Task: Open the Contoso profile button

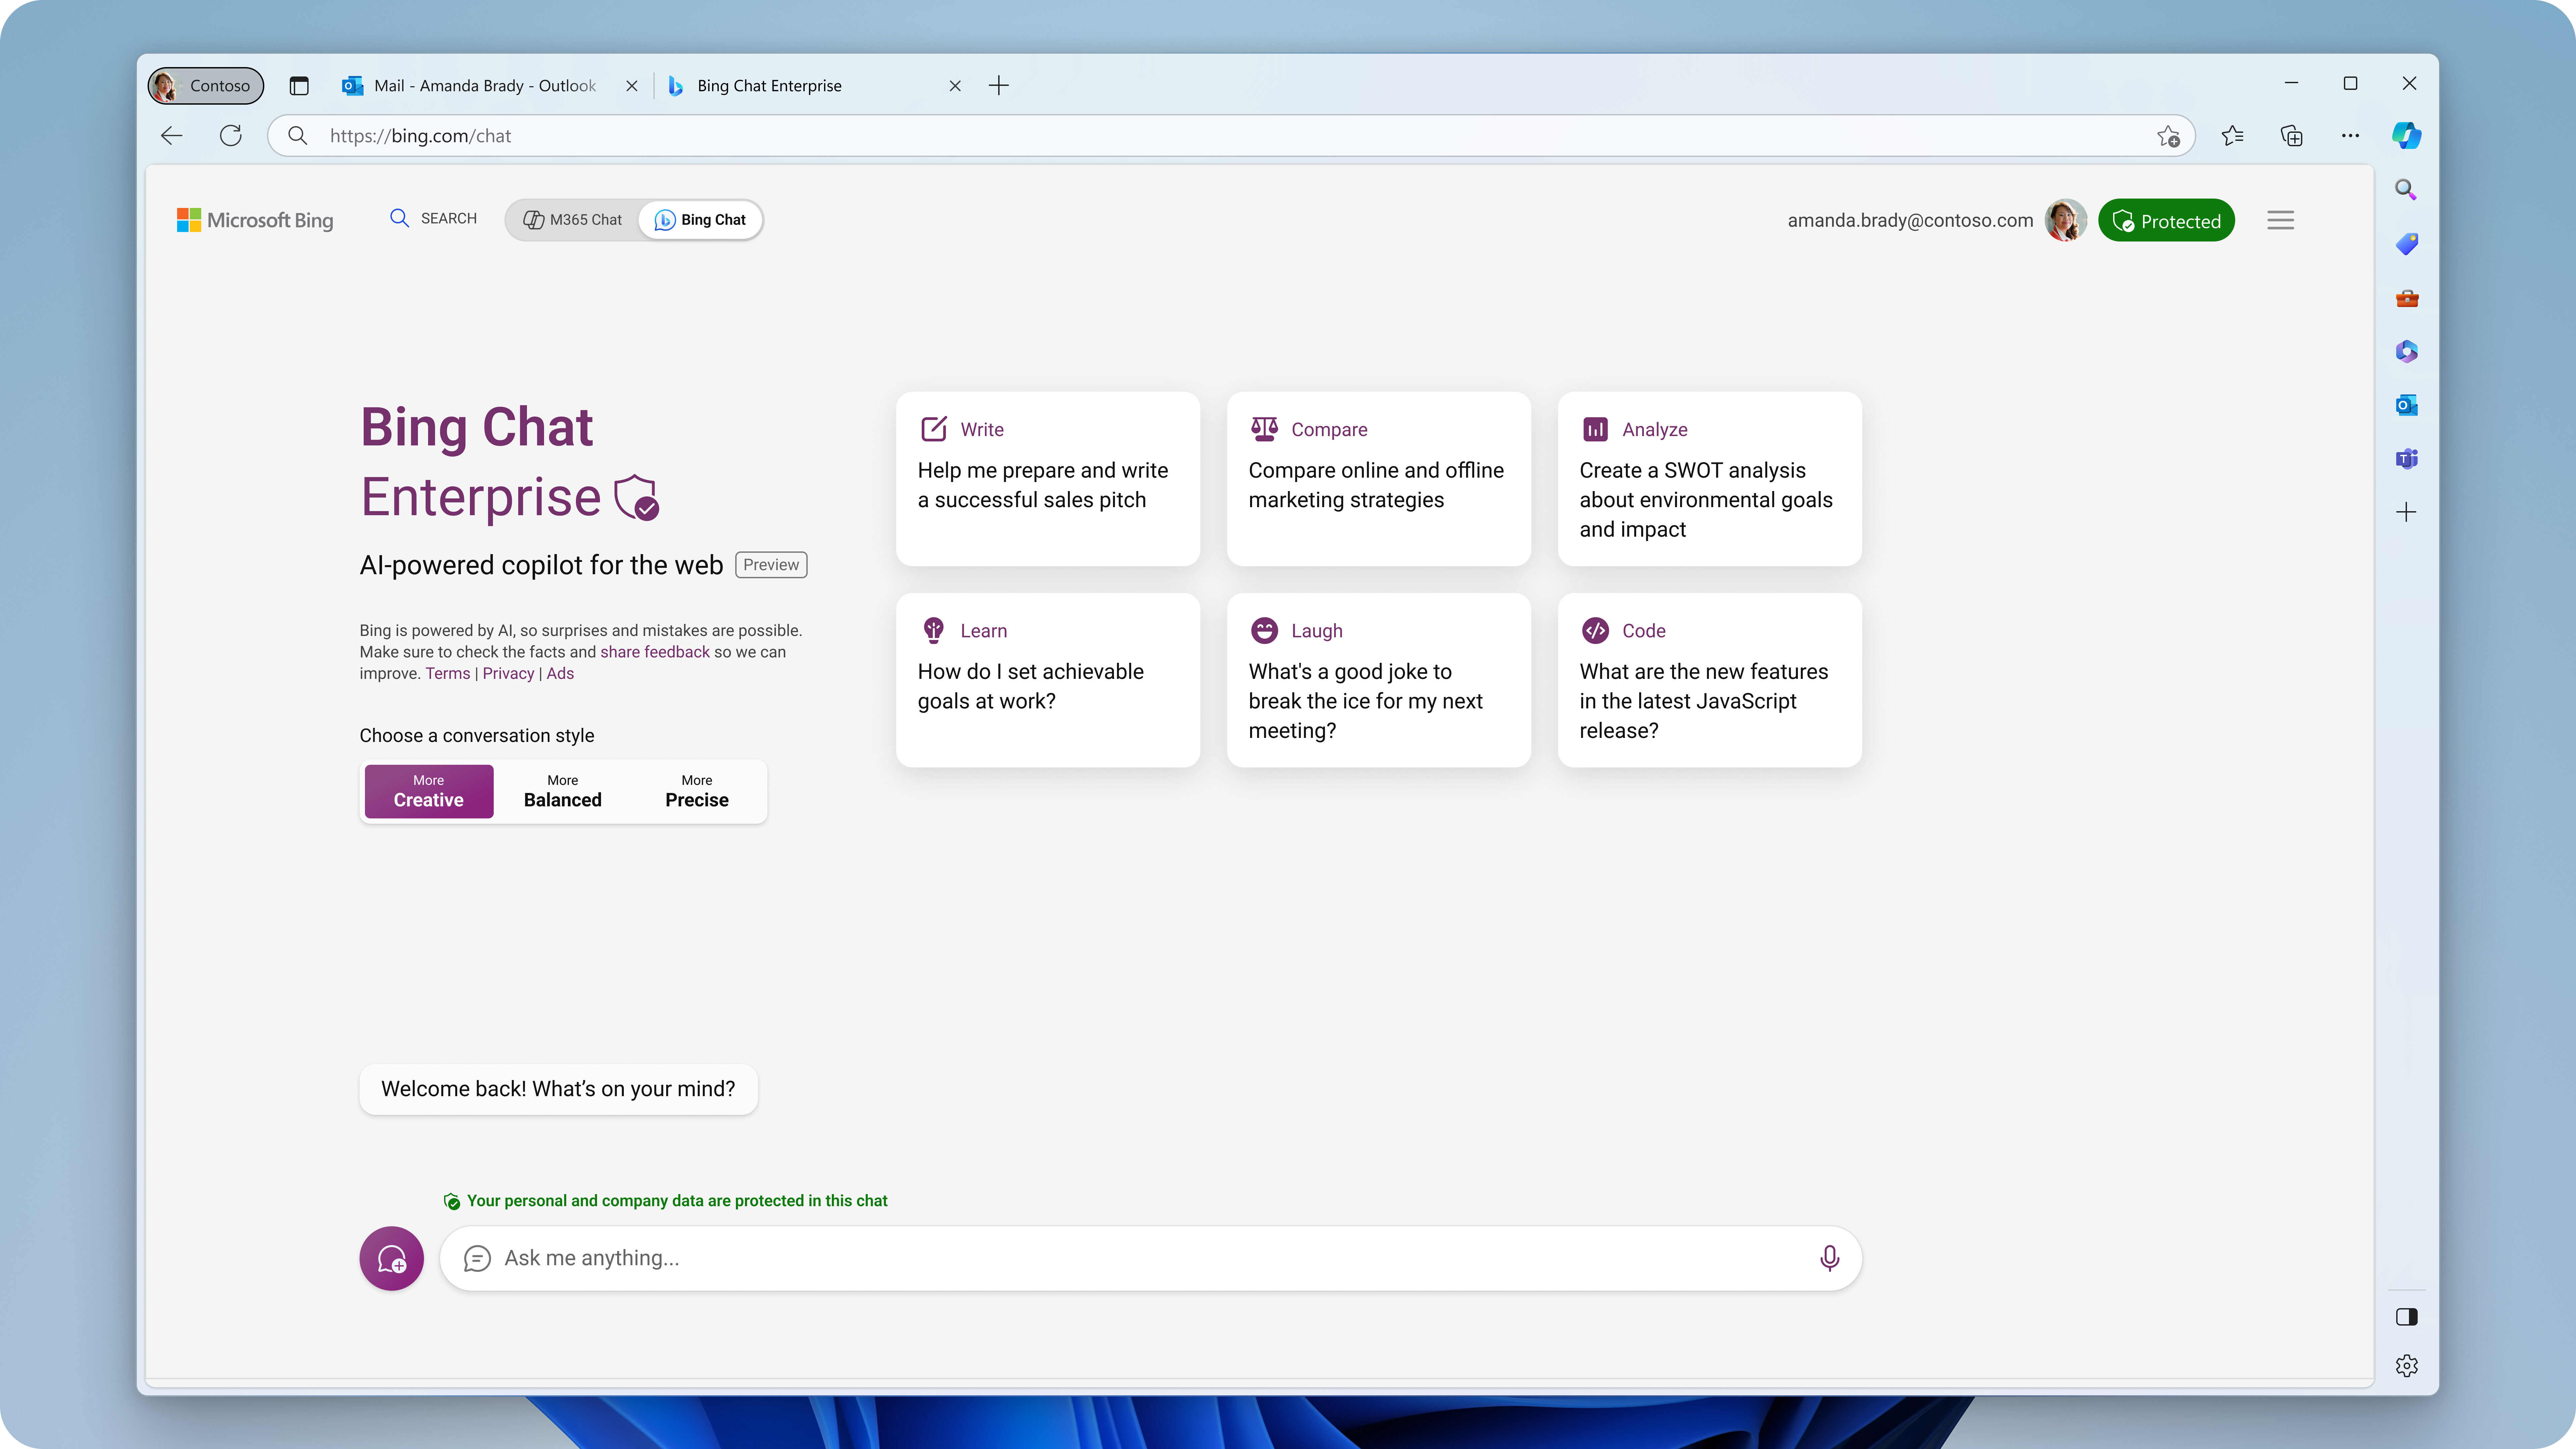Action: pos(206,85)
